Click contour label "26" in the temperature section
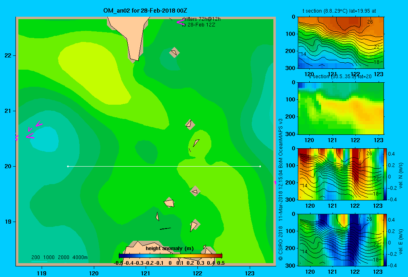 [x=370, y=22]
